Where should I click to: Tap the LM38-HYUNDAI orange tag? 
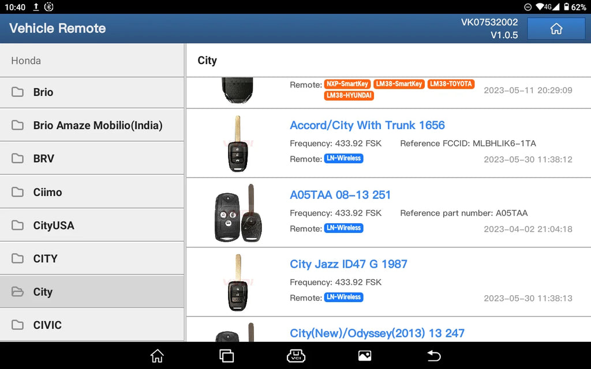349,96
